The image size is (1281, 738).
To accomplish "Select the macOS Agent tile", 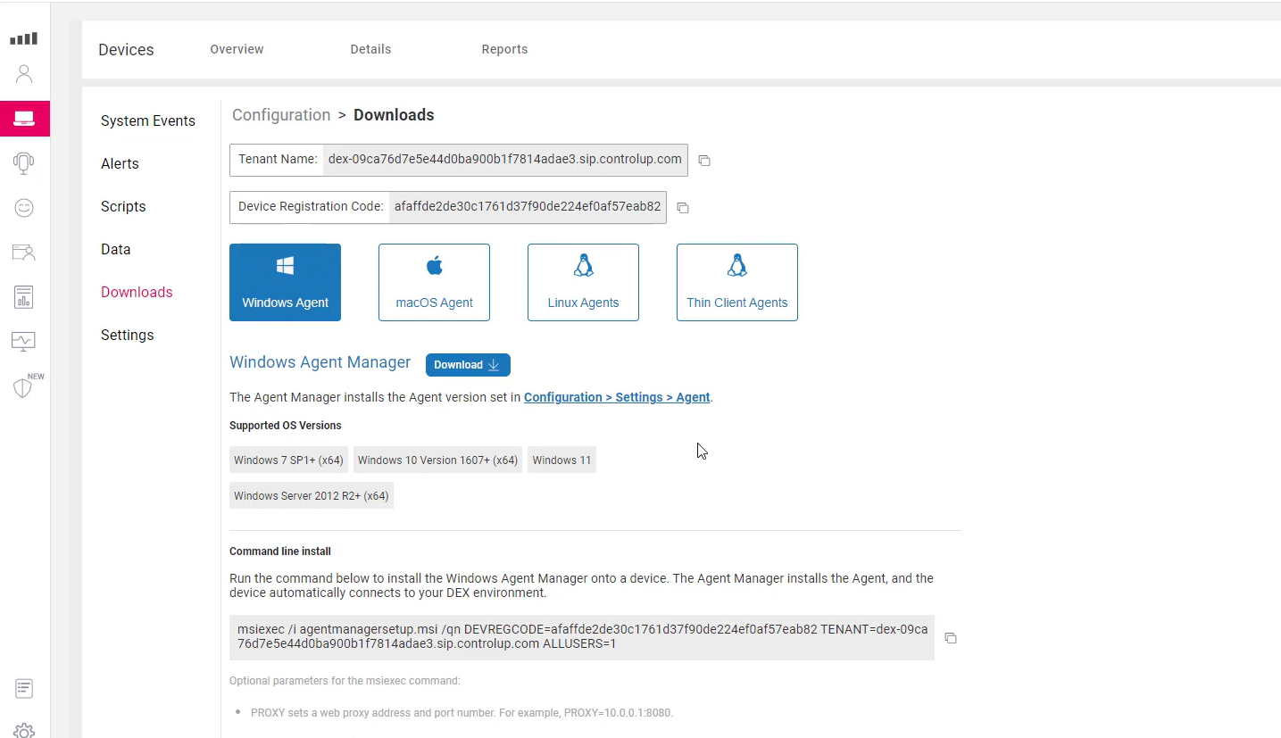I will 434,282.
